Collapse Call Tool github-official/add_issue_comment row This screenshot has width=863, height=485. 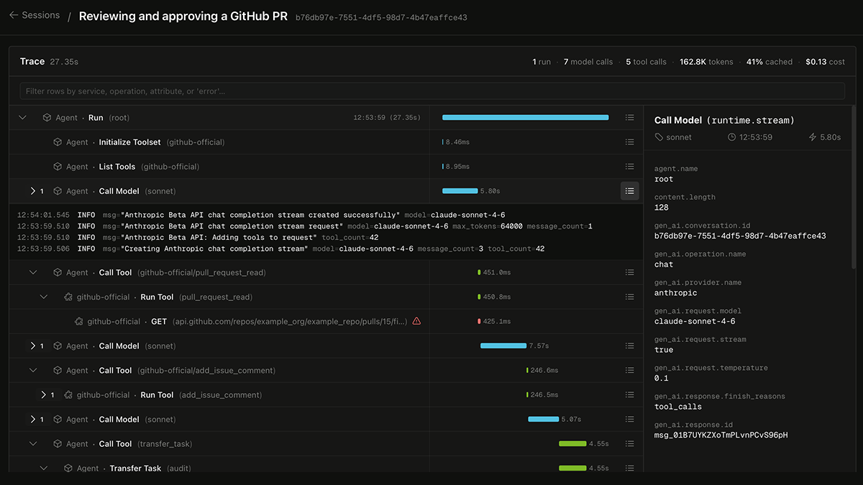coord(33,370)
